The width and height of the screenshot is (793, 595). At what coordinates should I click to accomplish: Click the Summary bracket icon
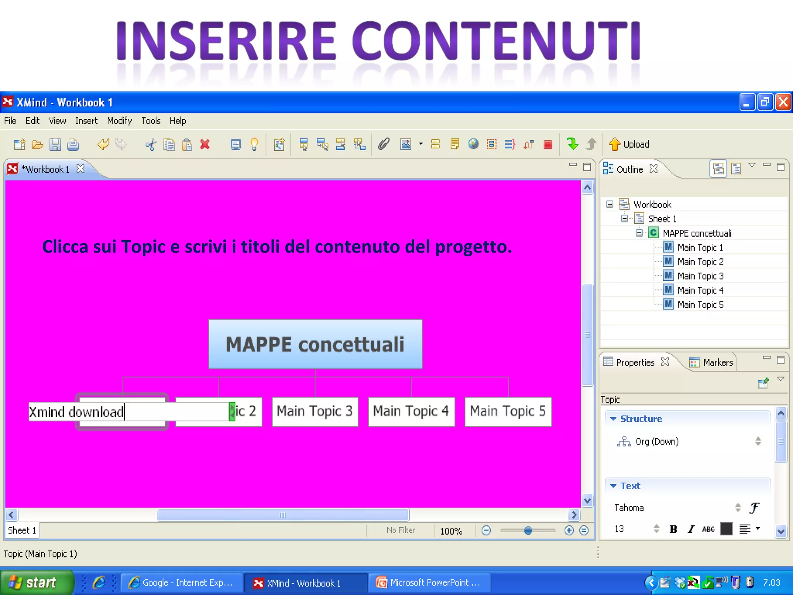[x=510, y=144]
